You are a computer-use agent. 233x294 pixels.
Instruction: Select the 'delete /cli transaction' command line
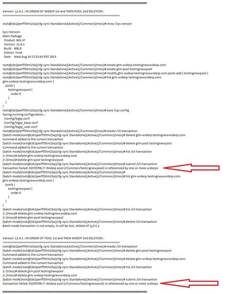click(x=80, y=221)
